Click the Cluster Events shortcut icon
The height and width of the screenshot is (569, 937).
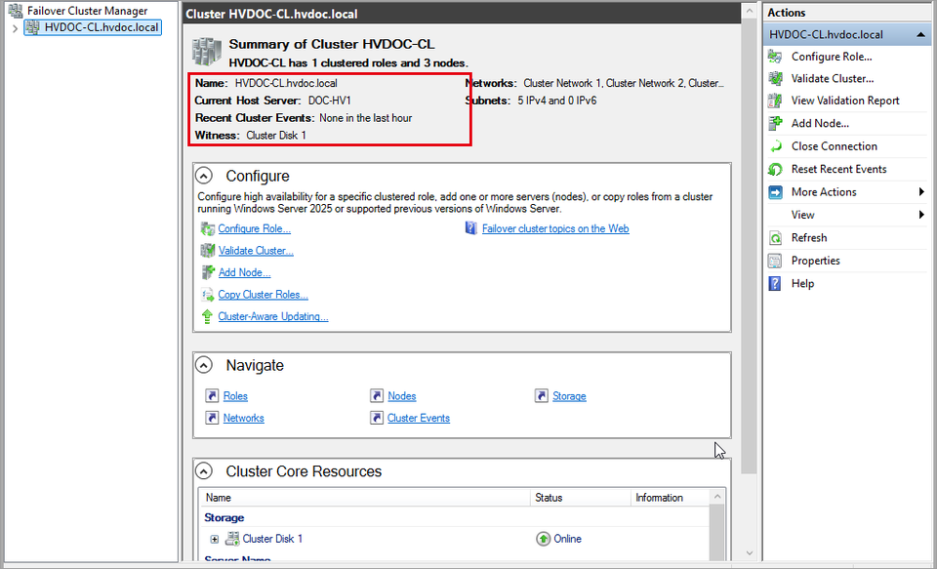pos(377,418)
